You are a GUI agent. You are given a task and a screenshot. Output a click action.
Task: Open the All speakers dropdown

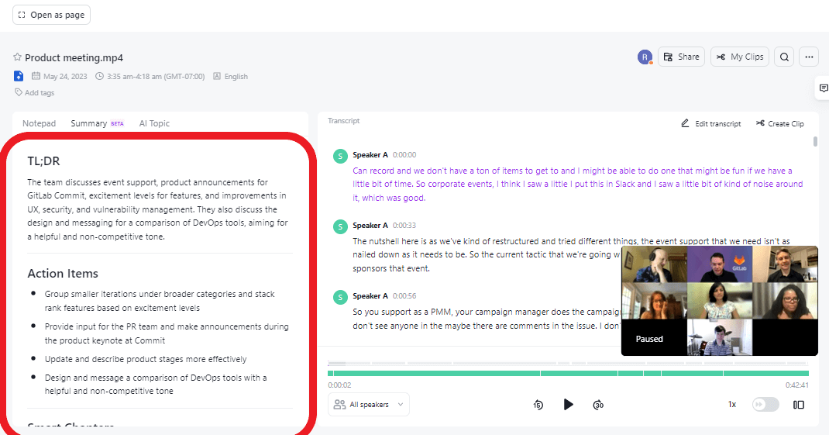coord(369,404)
